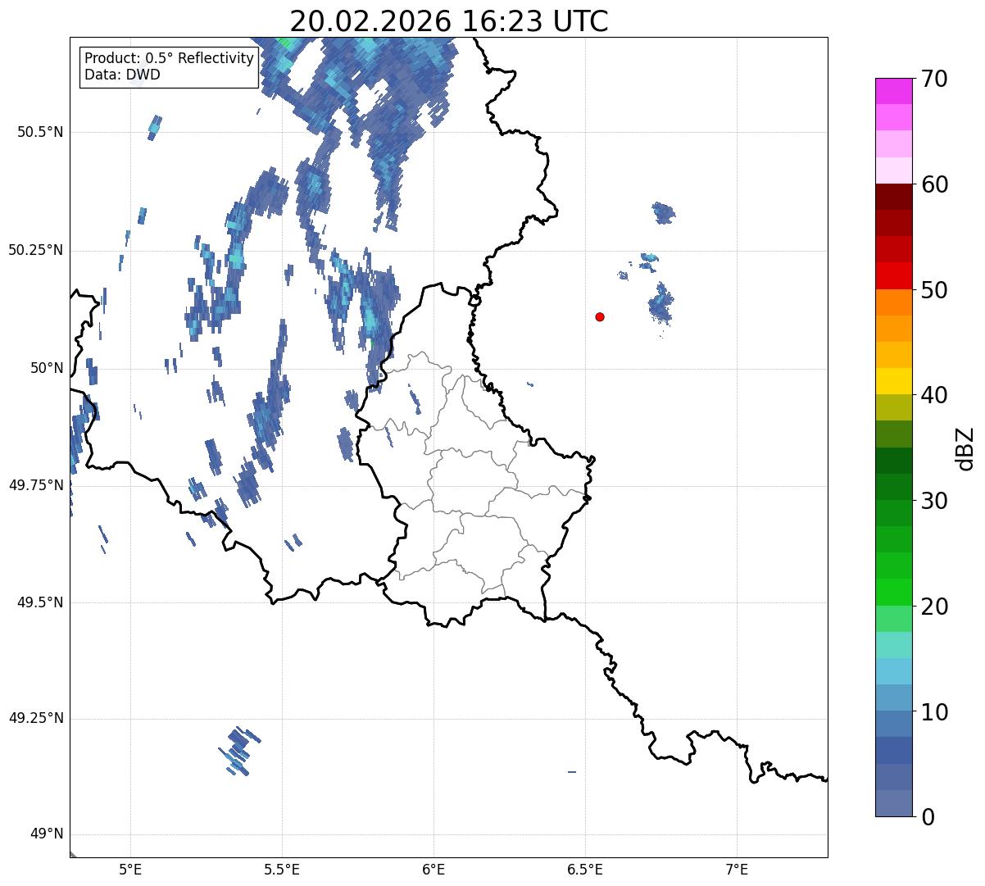Click the 6.5°E longitude label

tap(586, 870)
